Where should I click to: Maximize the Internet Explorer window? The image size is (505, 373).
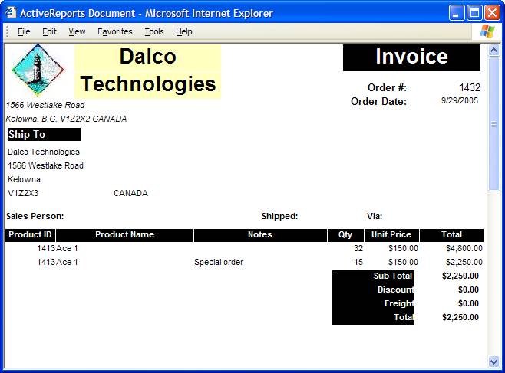click(474, 13)
